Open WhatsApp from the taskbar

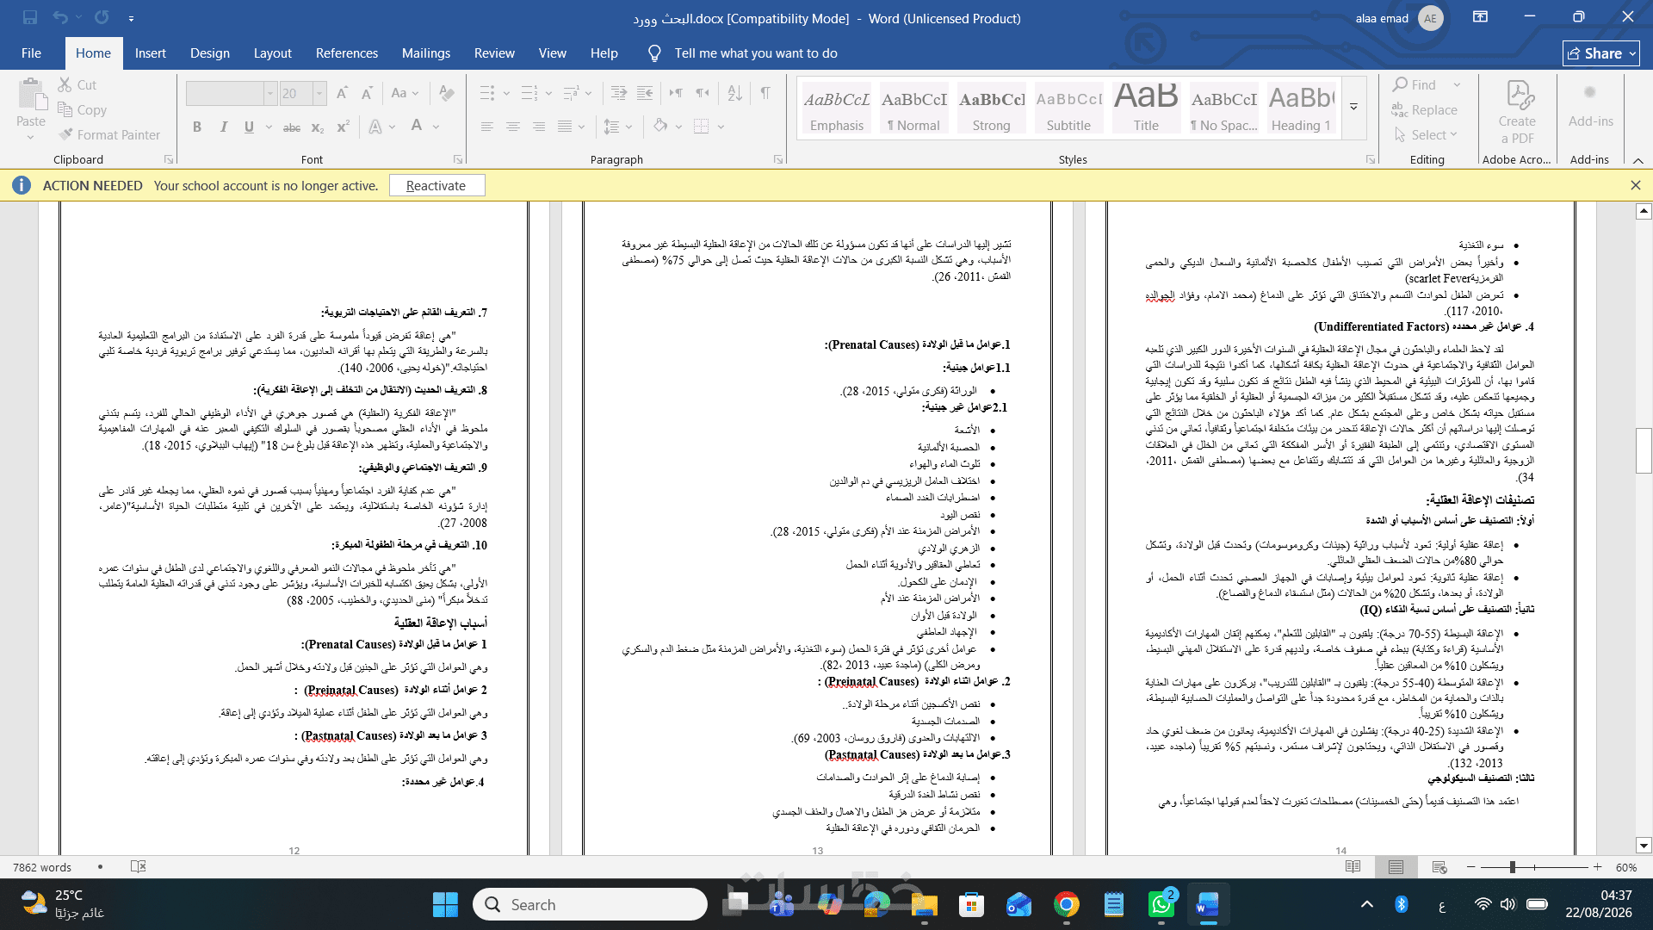point(1161,904)
